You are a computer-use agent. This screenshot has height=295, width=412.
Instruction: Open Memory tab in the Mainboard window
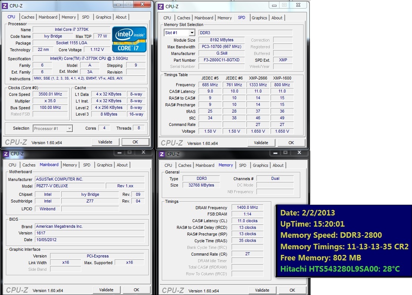tap(70, 165)
